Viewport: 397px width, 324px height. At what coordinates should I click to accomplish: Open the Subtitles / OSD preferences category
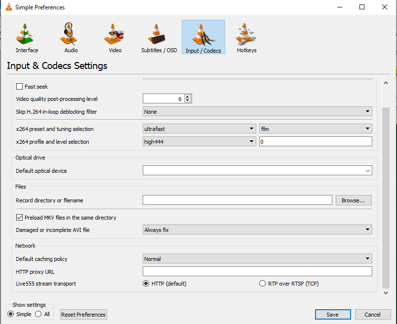159,37
